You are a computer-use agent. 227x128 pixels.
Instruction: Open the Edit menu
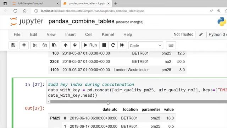click(34, 34)
